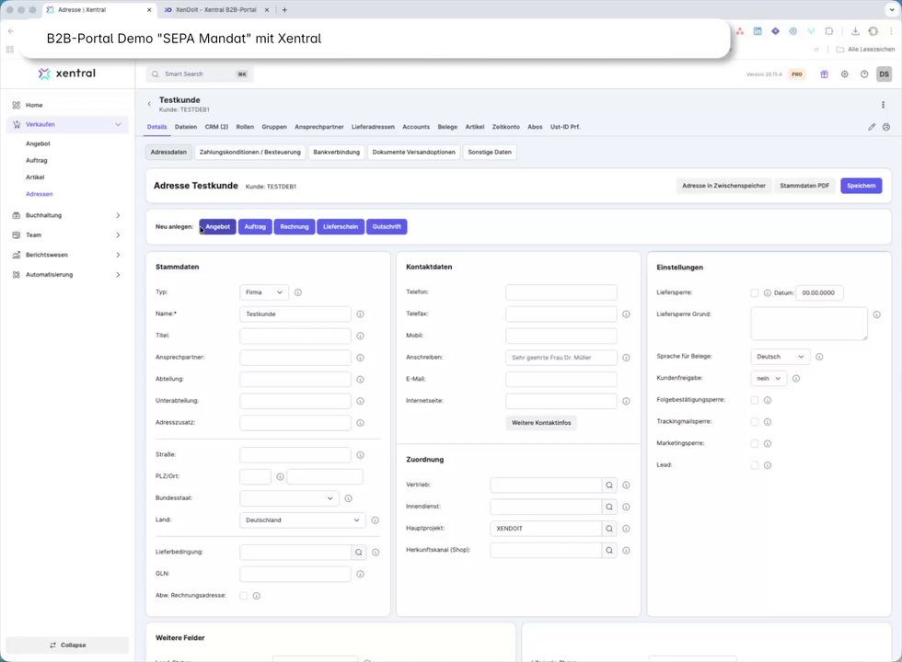Enable the Liefersperre checkbox

pos(754,293)
